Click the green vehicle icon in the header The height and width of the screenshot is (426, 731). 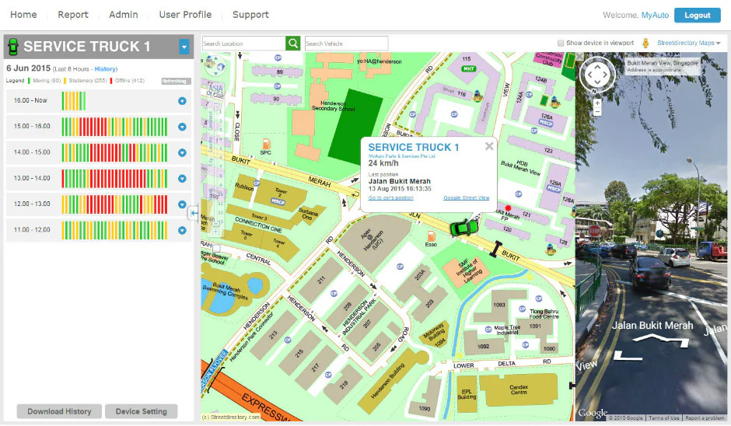(x=13, y=47)
